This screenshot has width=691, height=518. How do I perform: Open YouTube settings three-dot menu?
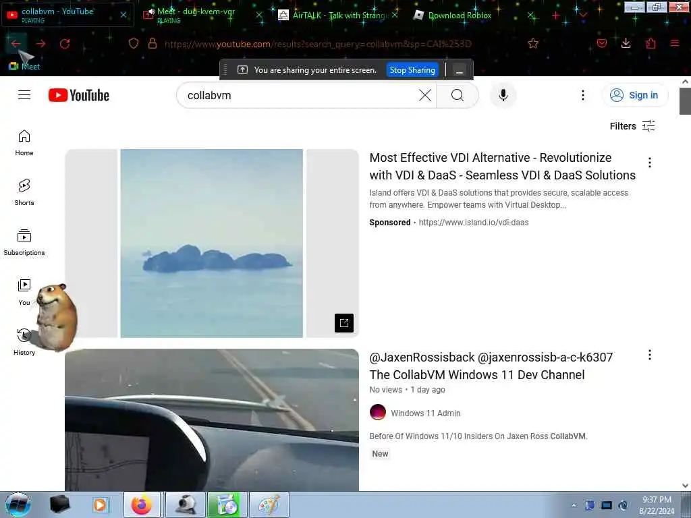pos(582,95)
